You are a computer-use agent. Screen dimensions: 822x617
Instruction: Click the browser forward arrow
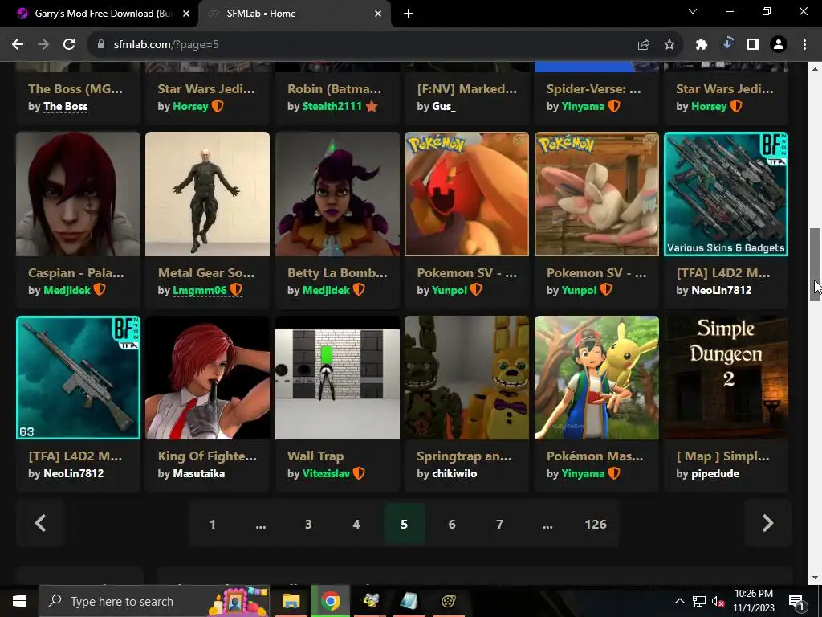tap(43, 45)
